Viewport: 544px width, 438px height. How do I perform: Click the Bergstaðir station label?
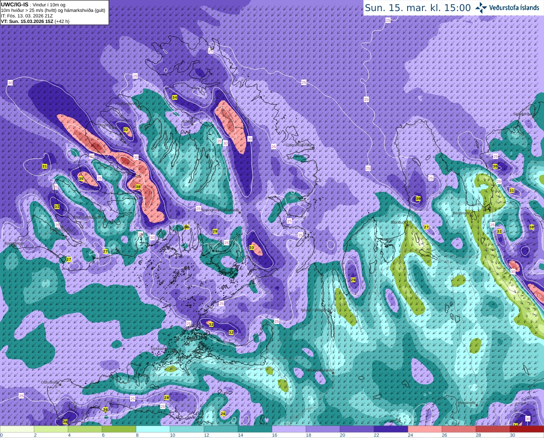[462, 213]
